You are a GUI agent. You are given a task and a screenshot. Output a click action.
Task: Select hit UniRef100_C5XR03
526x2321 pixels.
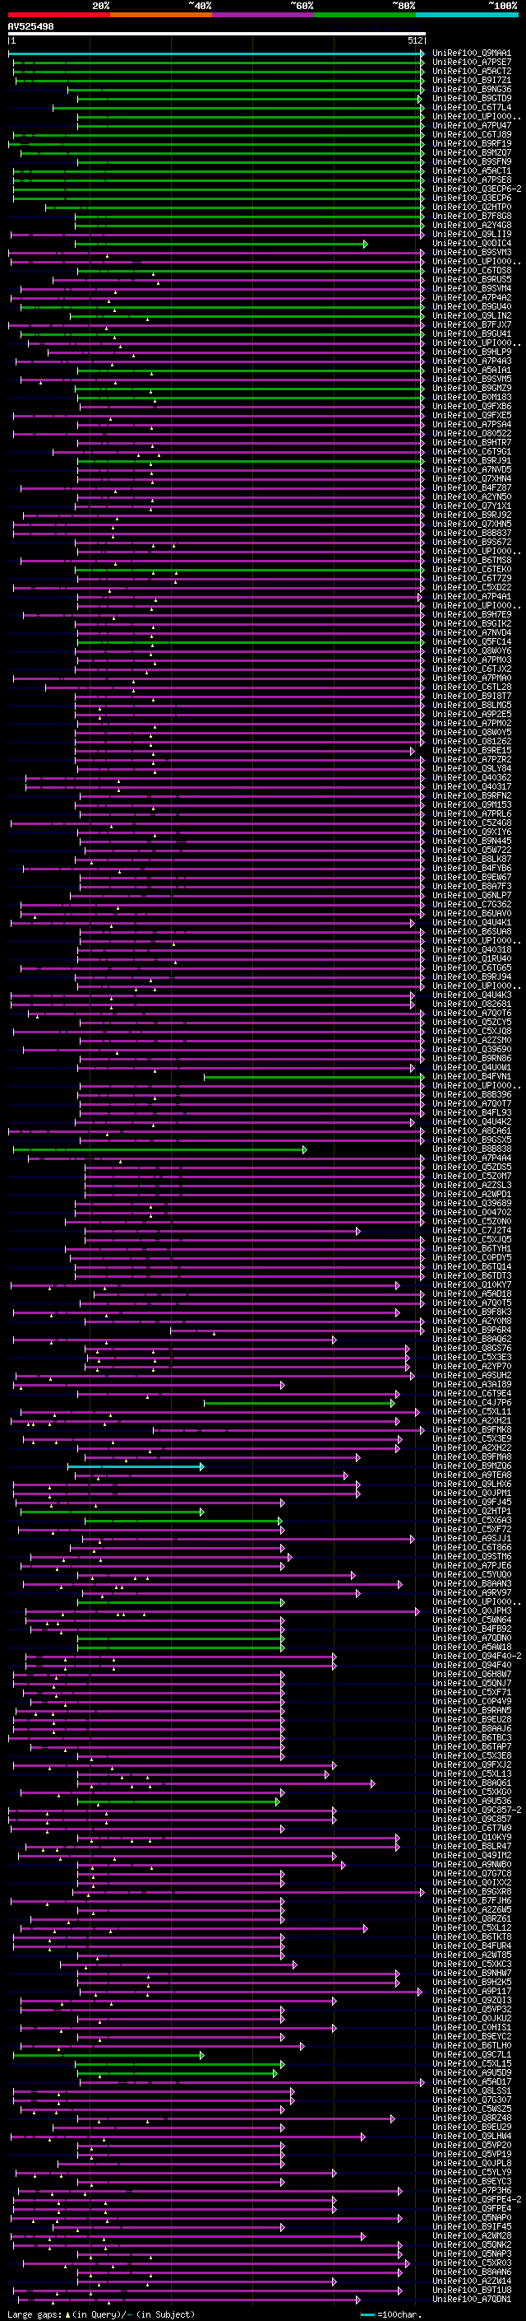(471, 2263)
